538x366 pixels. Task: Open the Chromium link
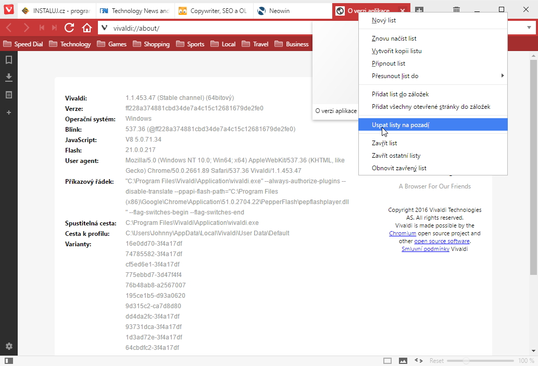tap(403, 233)
